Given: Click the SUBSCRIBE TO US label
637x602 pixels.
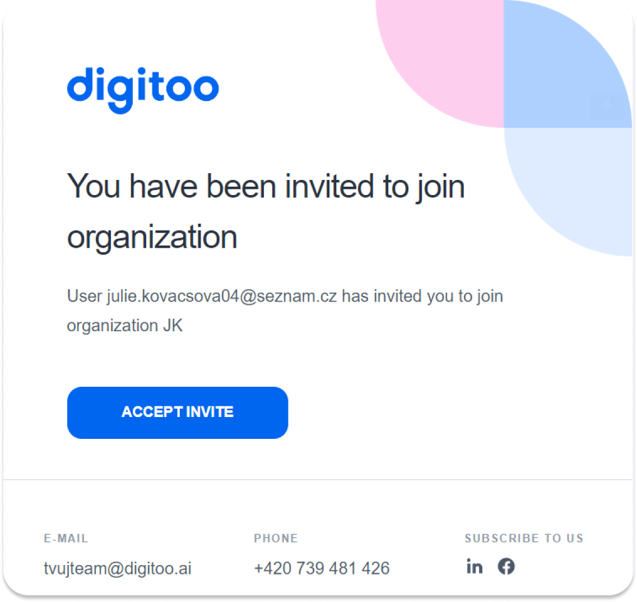Looking at the screenshot, I should [524, 538].
